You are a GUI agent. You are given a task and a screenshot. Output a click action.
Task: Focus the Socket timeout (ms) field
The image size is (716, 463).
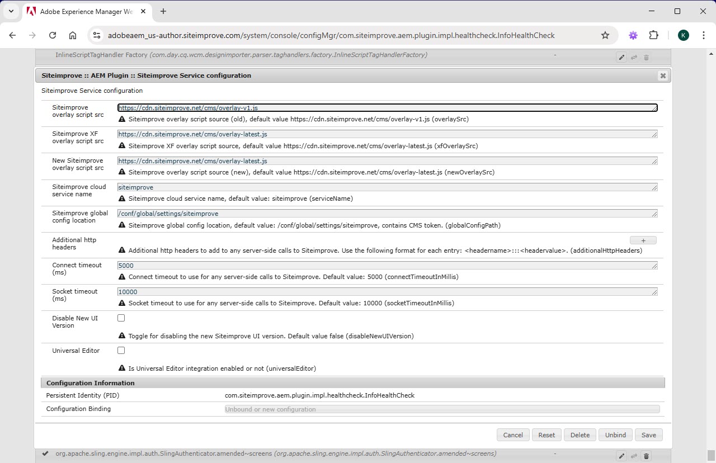pyautogui.click(x=387, y=292)
